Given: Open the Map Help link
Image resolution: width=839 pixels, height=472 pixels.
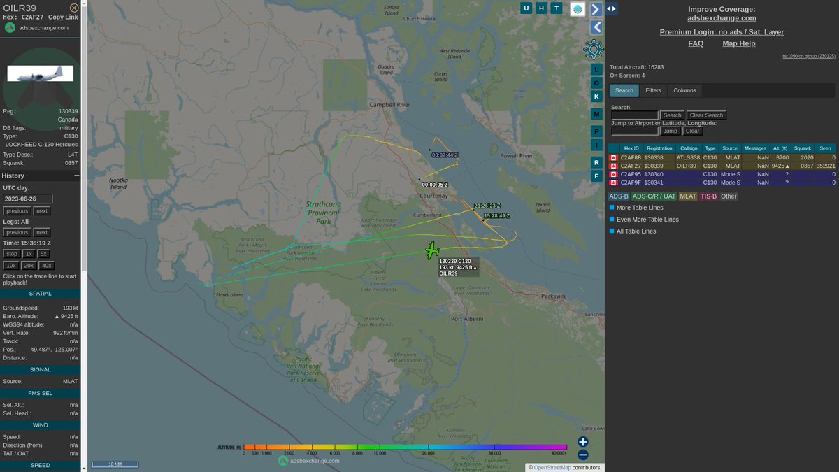Looking at the screenshot, I should [x=739, y=43].
